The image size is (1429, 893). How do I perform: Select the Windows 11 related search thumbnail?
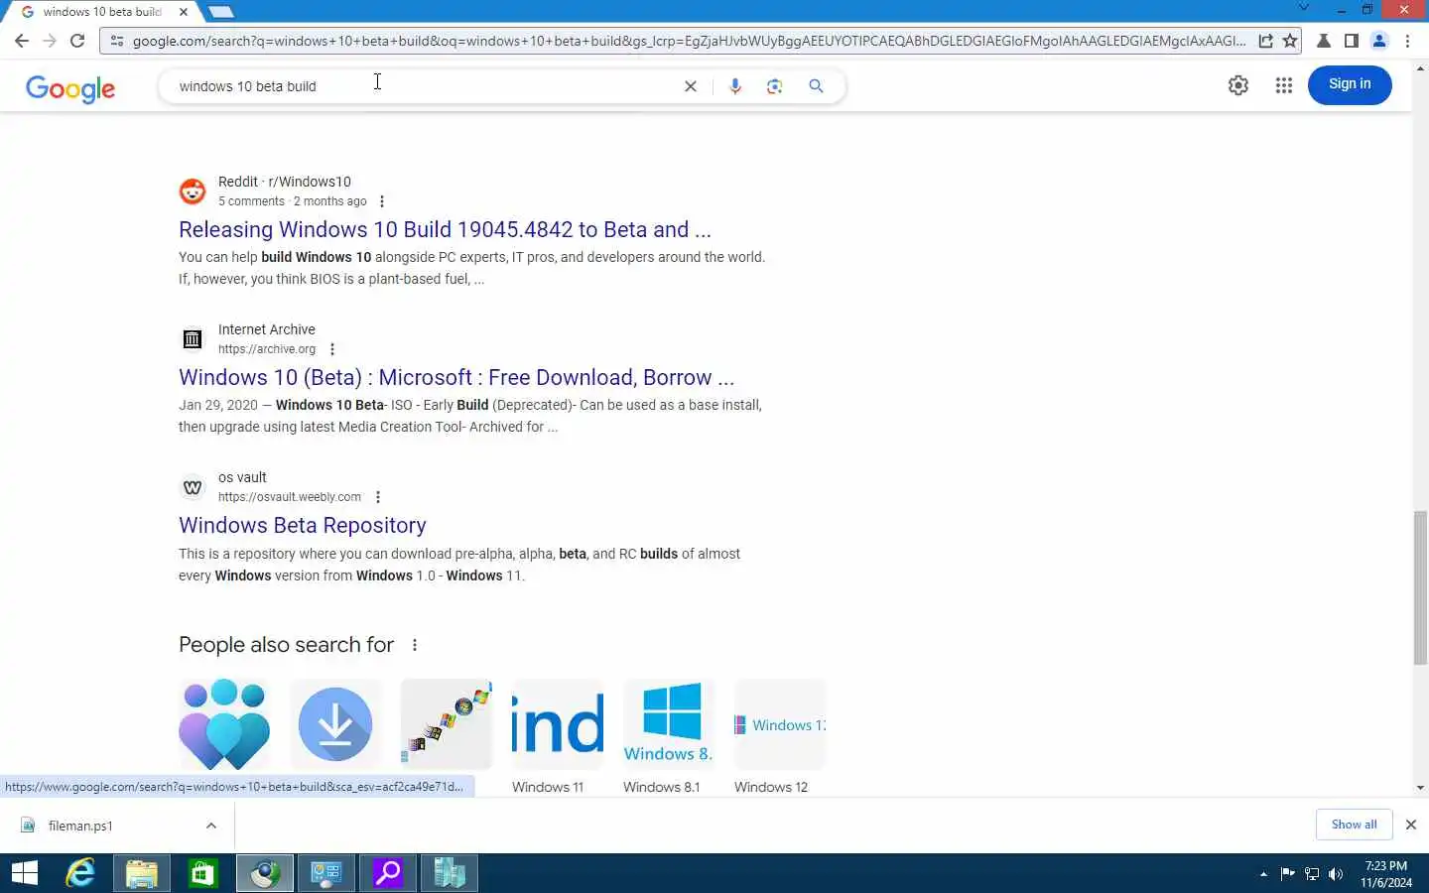click(558, 725)
